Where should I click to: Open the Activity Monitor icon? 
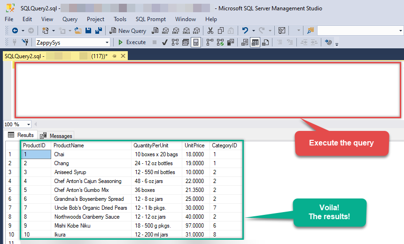(282, 30)
